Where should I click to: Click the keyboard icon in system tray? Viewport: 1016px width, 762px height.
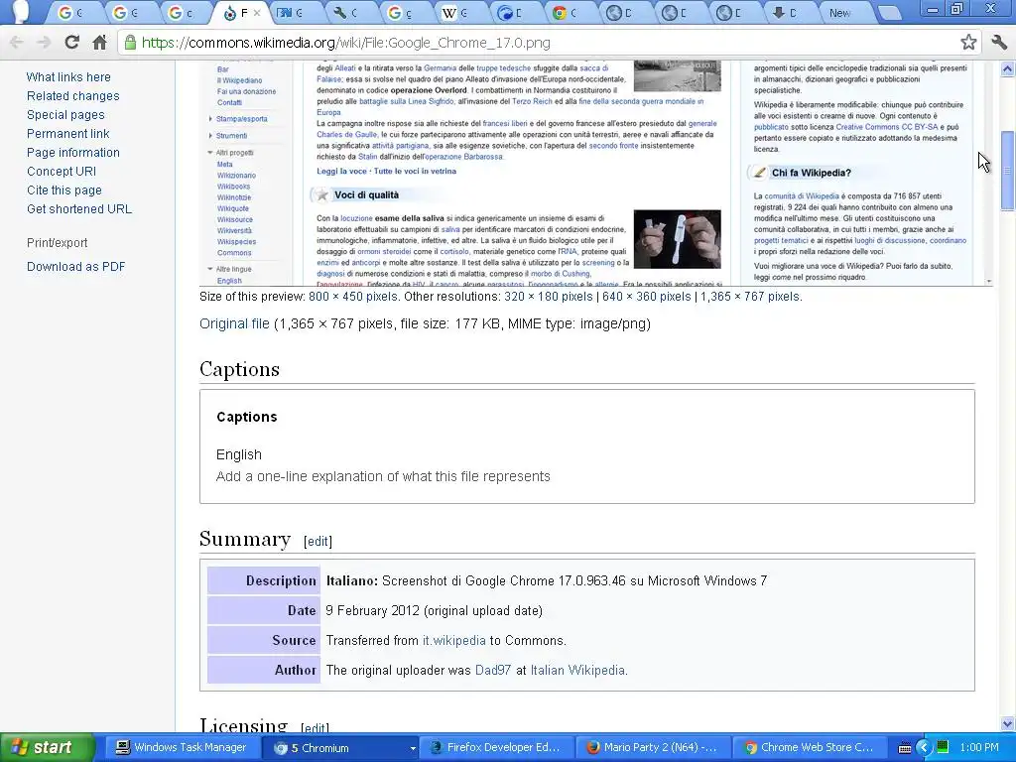tap(905, 748)
